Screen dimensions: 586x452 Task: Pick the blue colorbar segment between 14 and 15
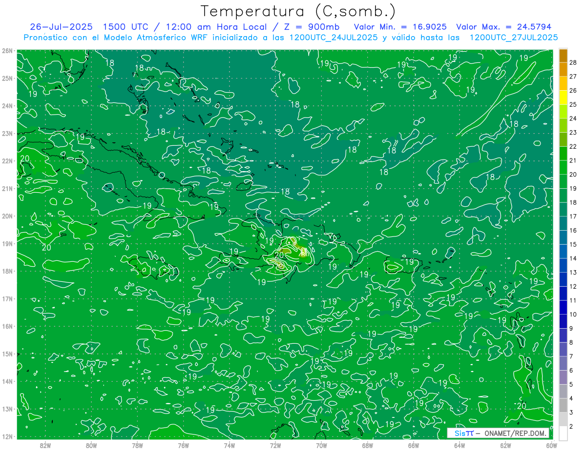click(563, 251)
